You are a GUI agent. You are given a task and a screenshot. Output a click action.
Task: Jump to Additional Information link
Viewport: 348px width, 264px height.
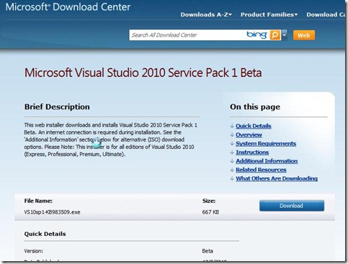click(x=267, y=161)
